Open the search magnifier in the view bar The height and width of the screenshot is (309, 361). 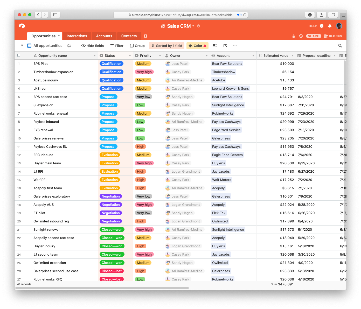[340, 46]
